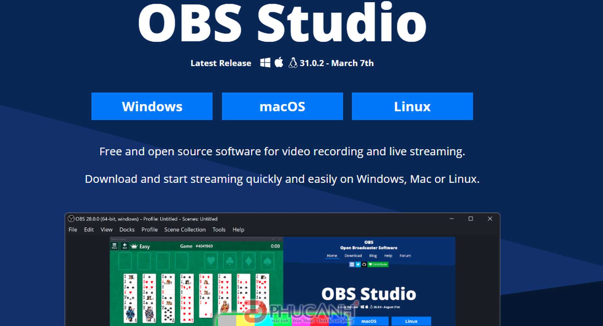Click the crown icon beside Easy

coord(134,246)
